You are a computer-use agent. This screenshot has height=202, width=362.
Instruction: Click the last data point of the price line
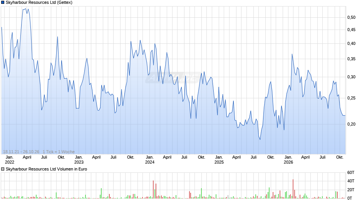pyautogui.click(x=345, y=115)
